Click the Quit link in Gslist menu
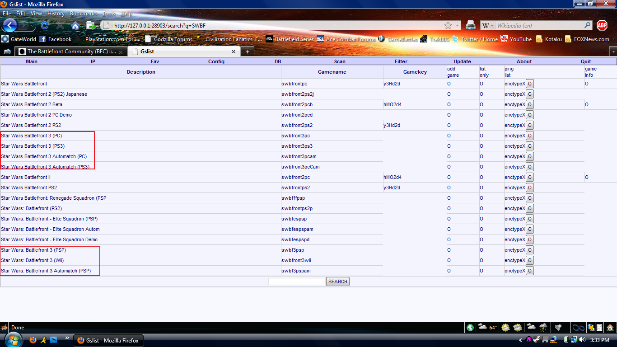The width and height of the screenshot is (617, 347). pos(586,61)
